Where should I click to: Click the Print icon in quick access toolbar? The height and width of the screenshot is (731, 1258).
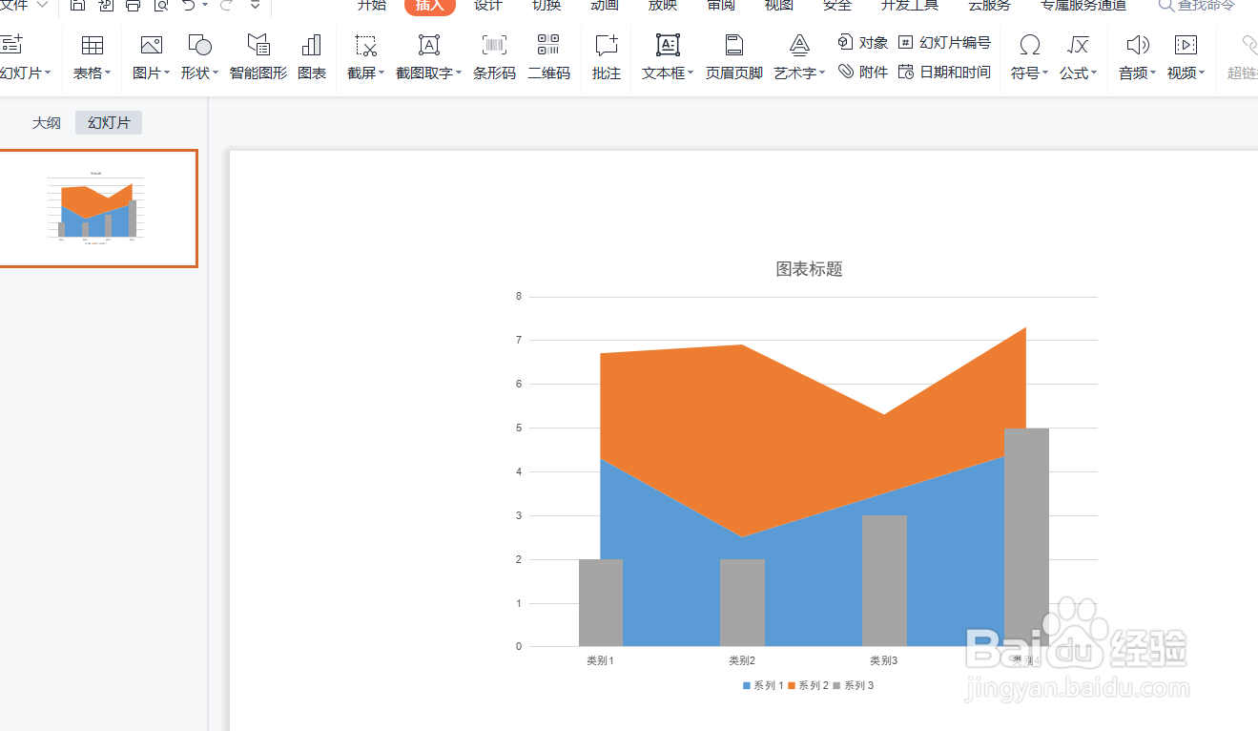click(x=134, y=5)
